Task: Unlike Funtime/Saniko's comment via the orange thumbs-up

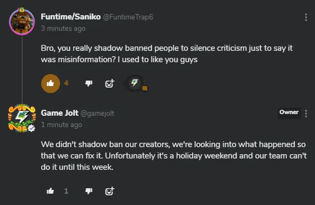Action: pos(50,83)
